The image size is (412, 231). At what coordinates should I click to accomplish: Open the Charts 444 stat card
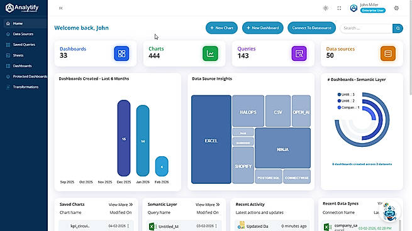(x=184, y=53)
